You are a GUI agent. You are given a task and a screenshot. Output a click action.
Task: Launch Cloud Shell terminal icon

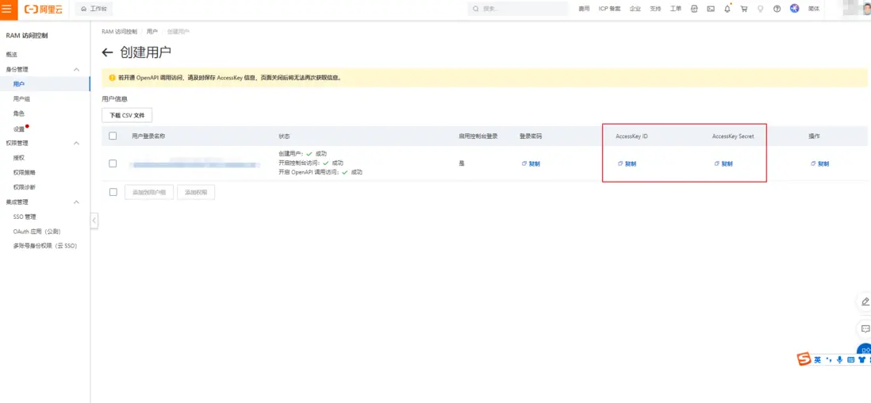point(711,9)
